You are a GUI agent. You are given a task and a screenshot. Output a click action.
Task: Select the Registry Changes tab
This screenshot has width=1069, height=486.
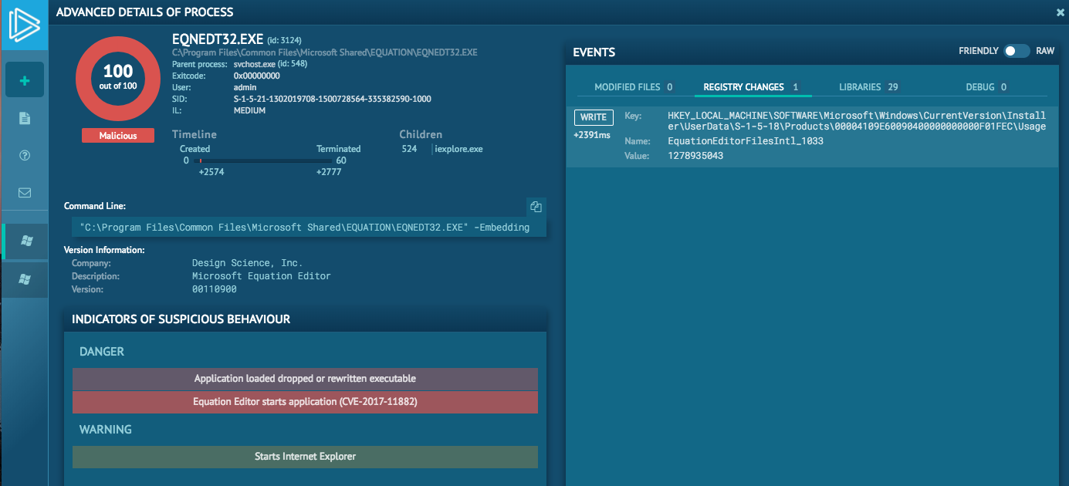[x=750, y=87]
